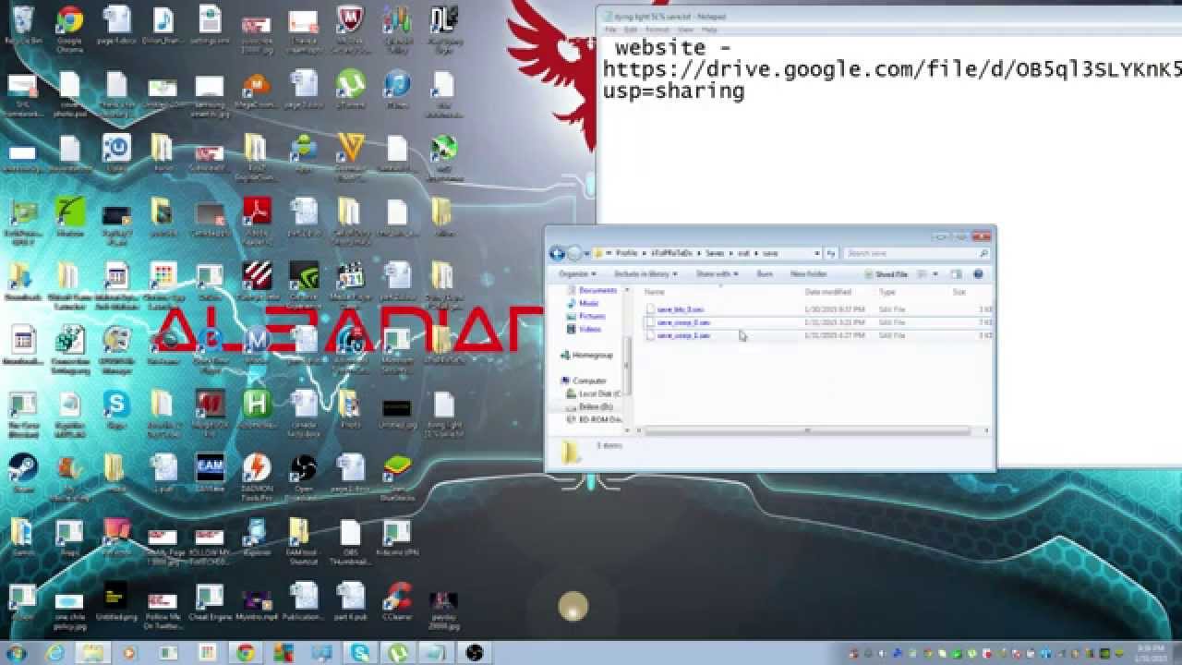Open the change view options arrow
1182x665 pixels.
[935, 274]
